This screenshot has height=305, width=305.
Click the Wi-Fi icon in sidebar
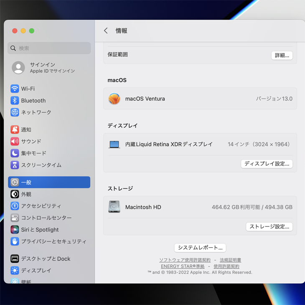(15, 89)
